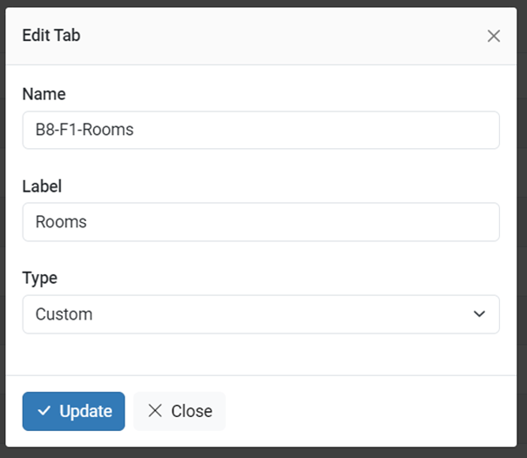Screen dimensions: 527x458
Task: Click the Name field label
Action: (44, 94)
